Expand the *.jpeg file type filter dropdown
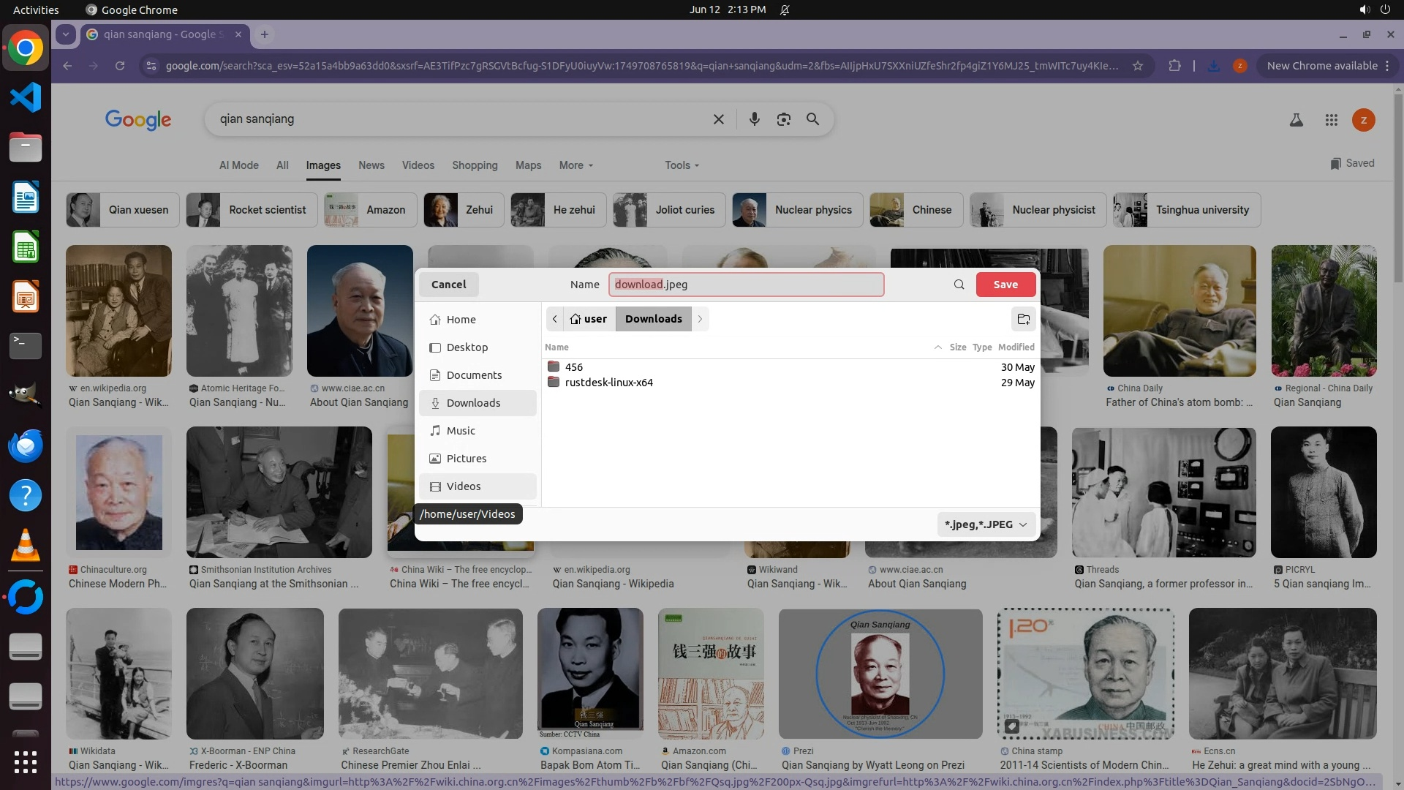 point(986,524)
